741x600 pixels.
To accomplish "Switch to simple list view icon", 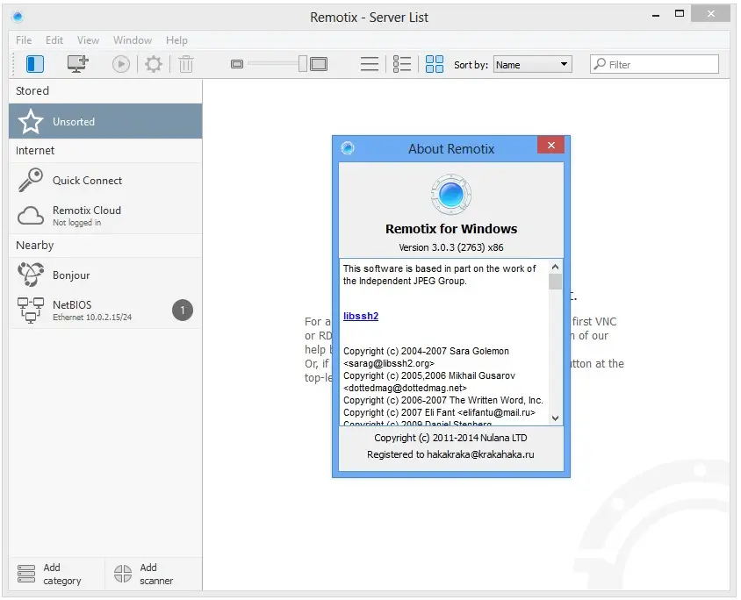I will (369, 64).
